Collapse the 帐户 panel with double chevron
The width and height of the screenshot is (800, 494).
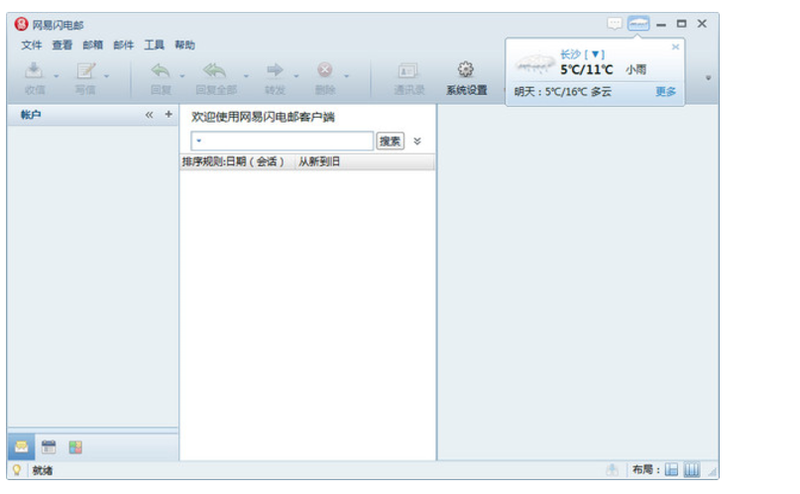click(149, 115)
